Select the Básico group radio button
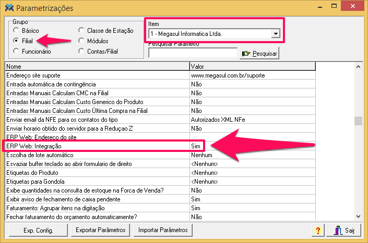This screenshot has width=368, height=243. 17,31
